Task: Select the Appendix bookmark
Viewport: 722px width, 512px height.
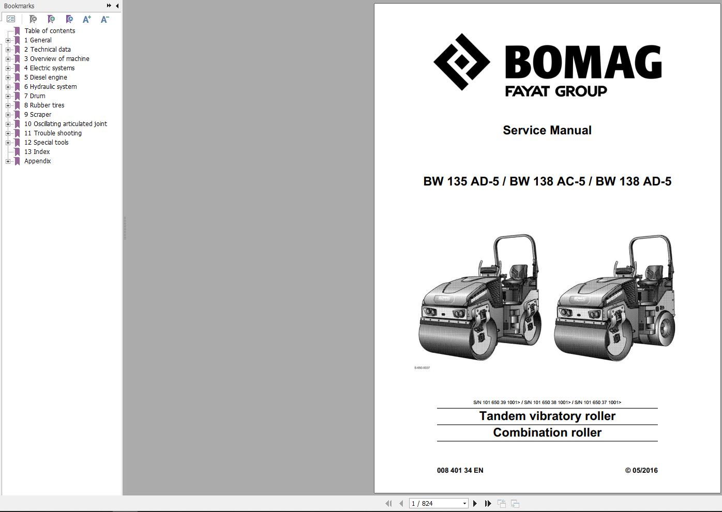Action: click(38, 161)
